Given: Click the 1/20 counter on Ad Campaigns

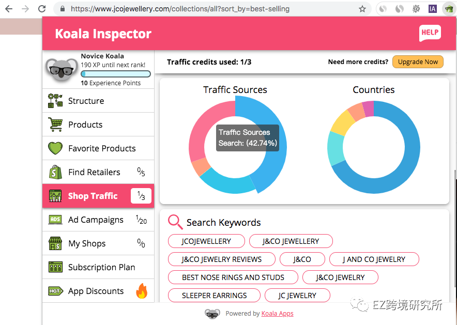Looking at the screenshot, I should point(141,220).
